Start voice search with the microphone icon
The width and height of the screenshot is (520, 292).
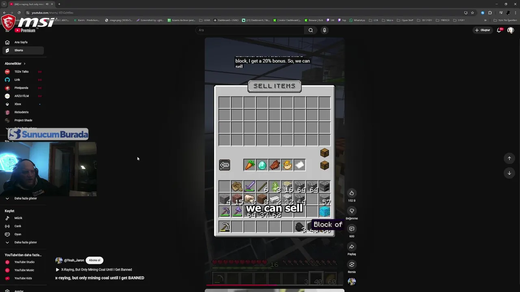point(324,30)
